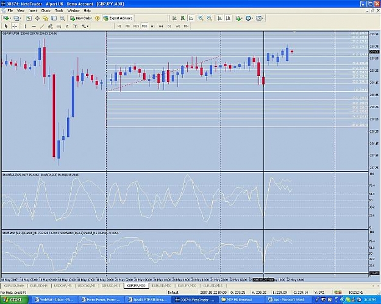Switch to USDCHF,M5 chart tab
The height and width of the screenshot is (304, 381).
63,286
